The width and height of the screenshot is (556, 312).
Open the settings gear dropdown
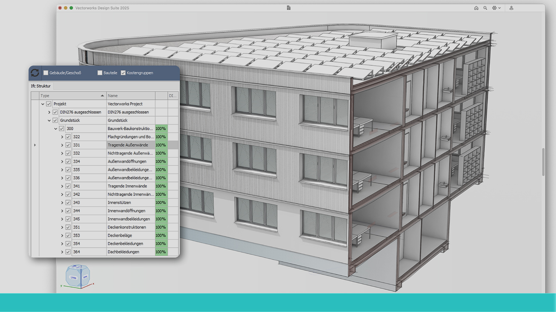point(496,8)
